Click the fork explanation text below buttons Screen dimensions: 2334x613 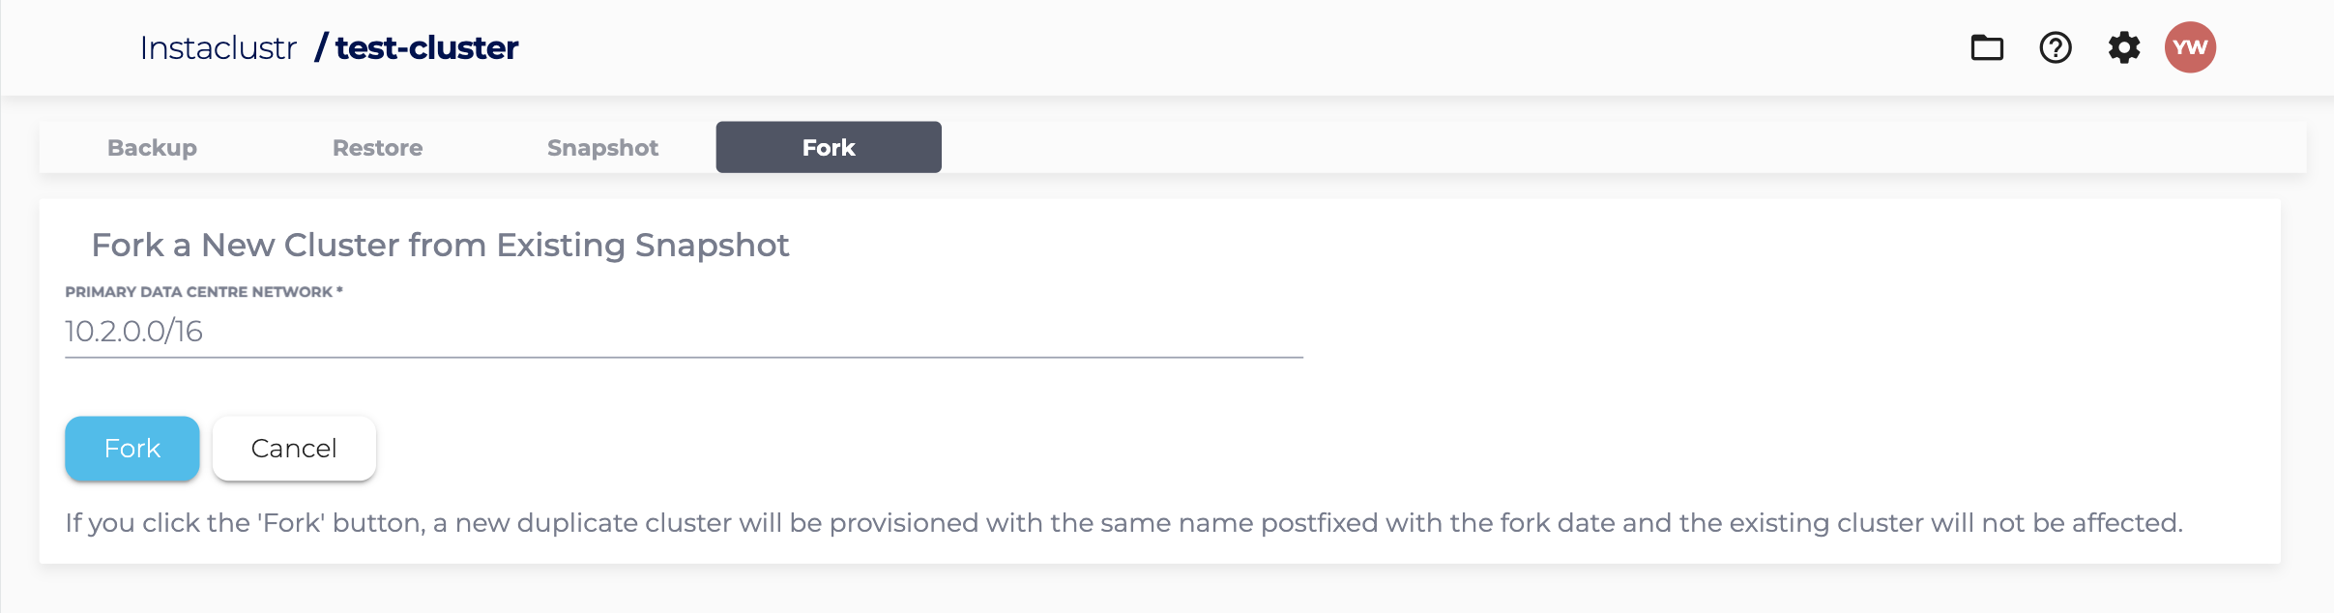coord(1123,523)
